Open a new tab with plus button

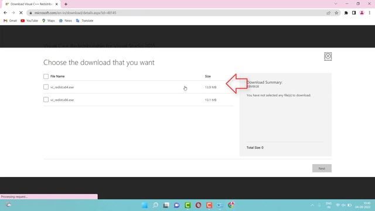(66, 4)
